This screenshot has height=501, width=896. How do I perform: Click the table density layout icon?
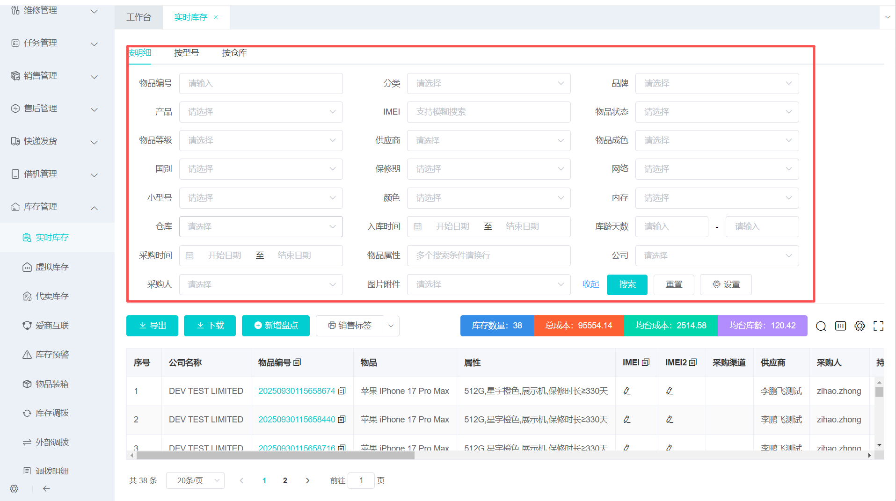point(840,326)
